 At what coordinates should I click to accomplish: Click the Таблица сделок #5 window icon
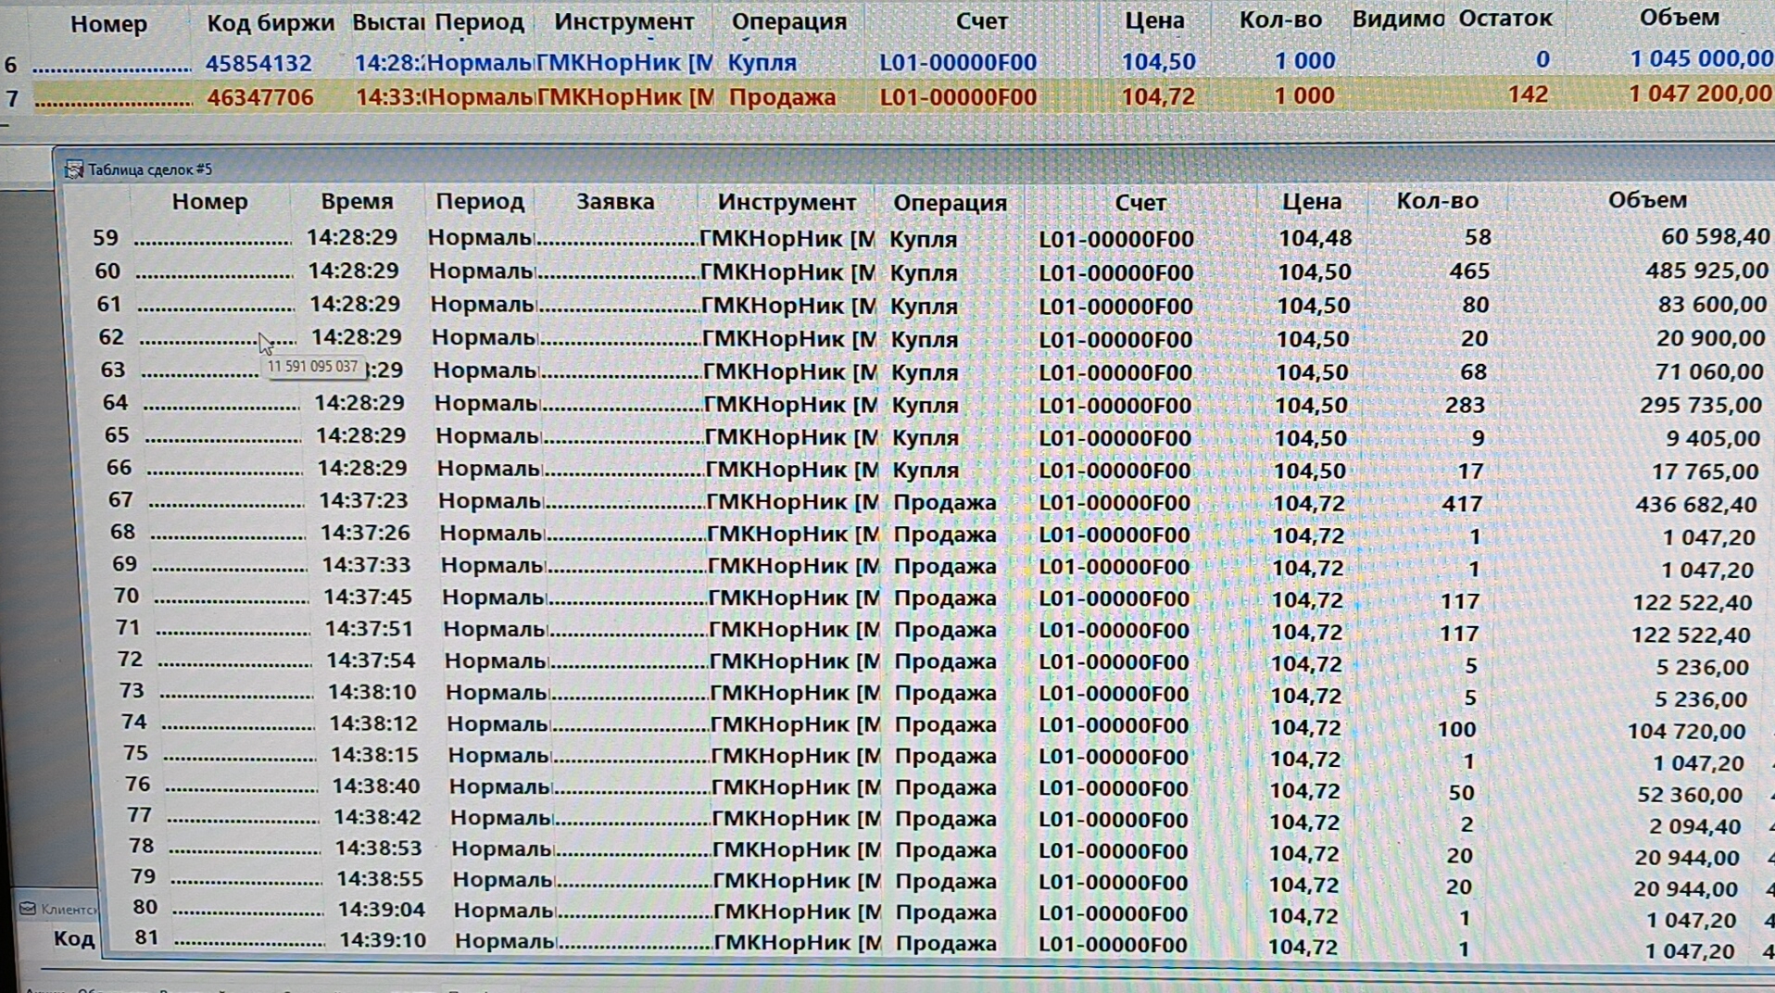coord(73,170)
